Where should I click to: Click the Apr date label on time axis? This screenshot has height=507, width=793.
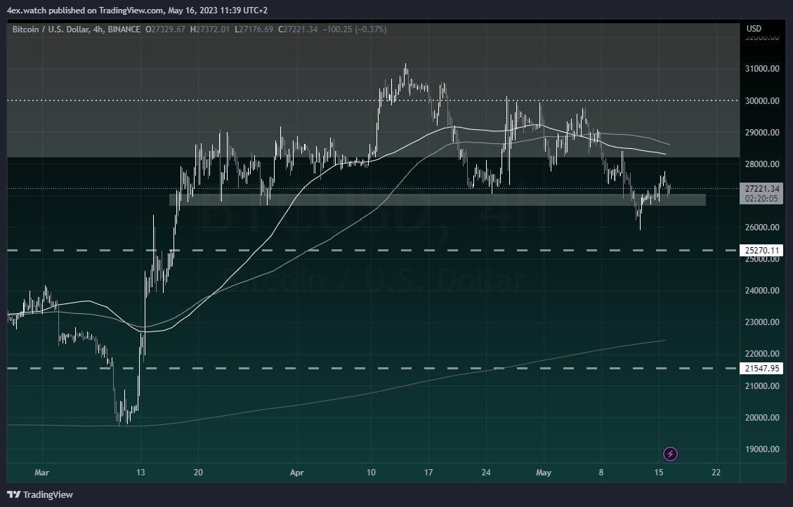pos(297,473)
